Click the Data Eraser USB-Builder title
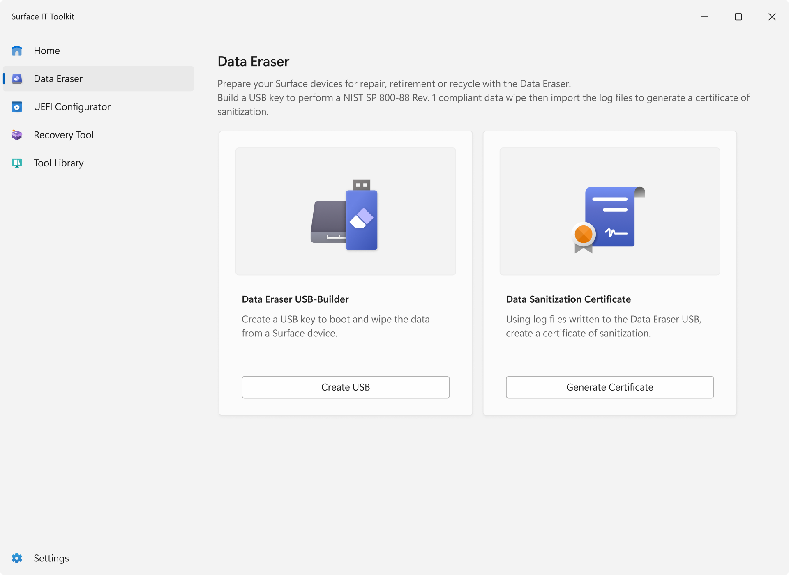The height and width of the screenshot is (575, 789). click(295, 299)
